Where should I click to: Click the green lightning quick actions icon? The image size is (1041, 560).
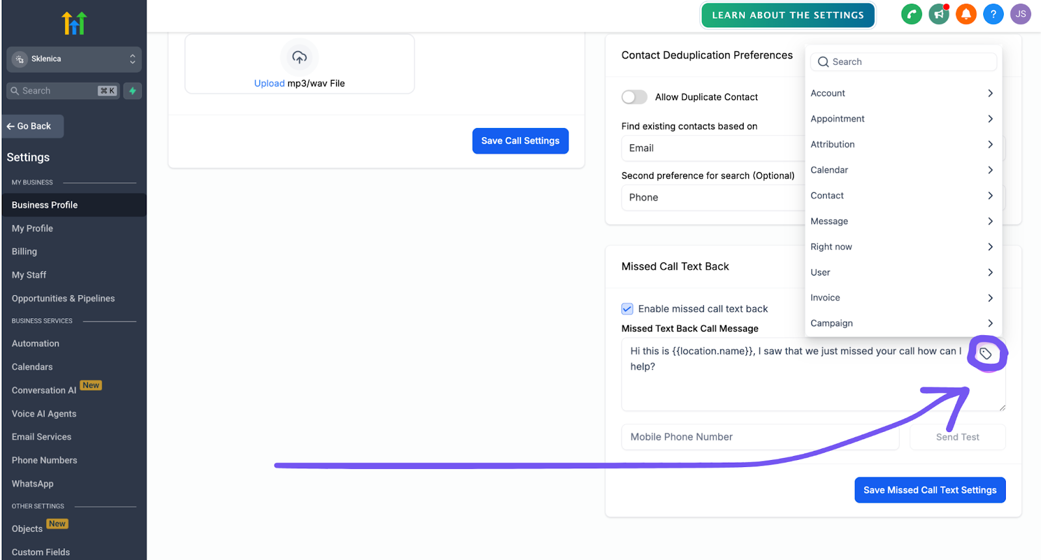click(x=133, y=91)
